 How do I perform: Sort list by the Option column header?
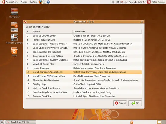point(52,32)
